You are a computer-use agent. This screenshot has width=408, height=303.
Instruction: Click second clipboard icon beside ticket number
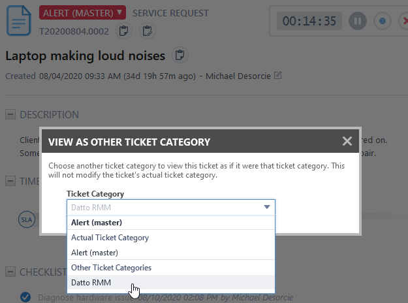(147, 31)
